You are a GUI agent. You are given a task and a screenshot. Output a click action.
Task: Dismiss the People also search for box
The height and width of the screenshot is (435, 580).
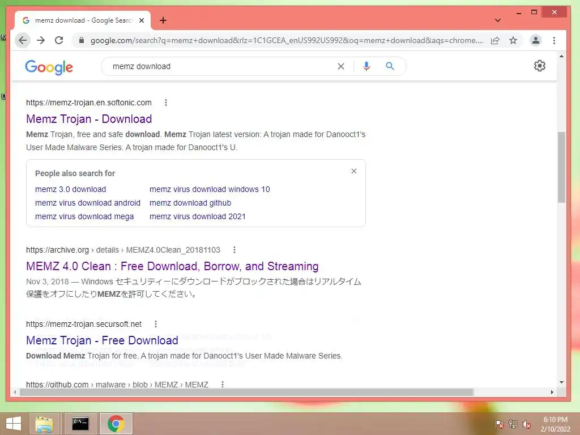354,171
